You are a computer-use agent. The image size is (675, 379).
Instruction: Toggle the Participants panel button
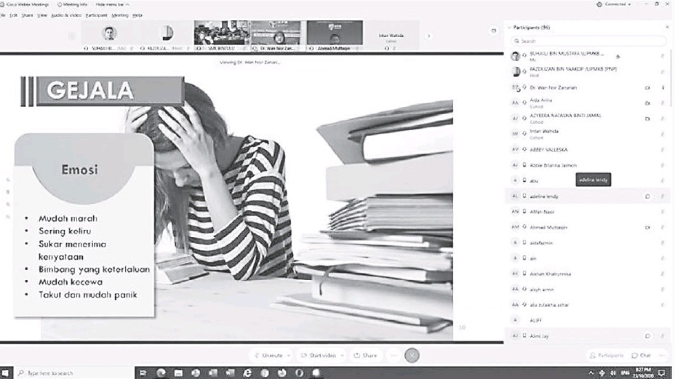[x=606, y=355]
